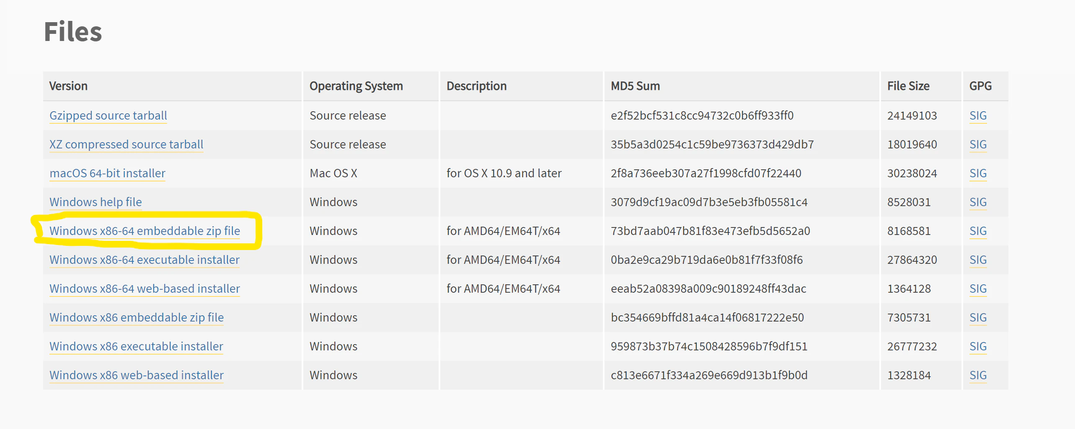Download the XZ compressed source tarball
The width and height of the screenshot is (1075, 429).
click(x=126, y=144)
